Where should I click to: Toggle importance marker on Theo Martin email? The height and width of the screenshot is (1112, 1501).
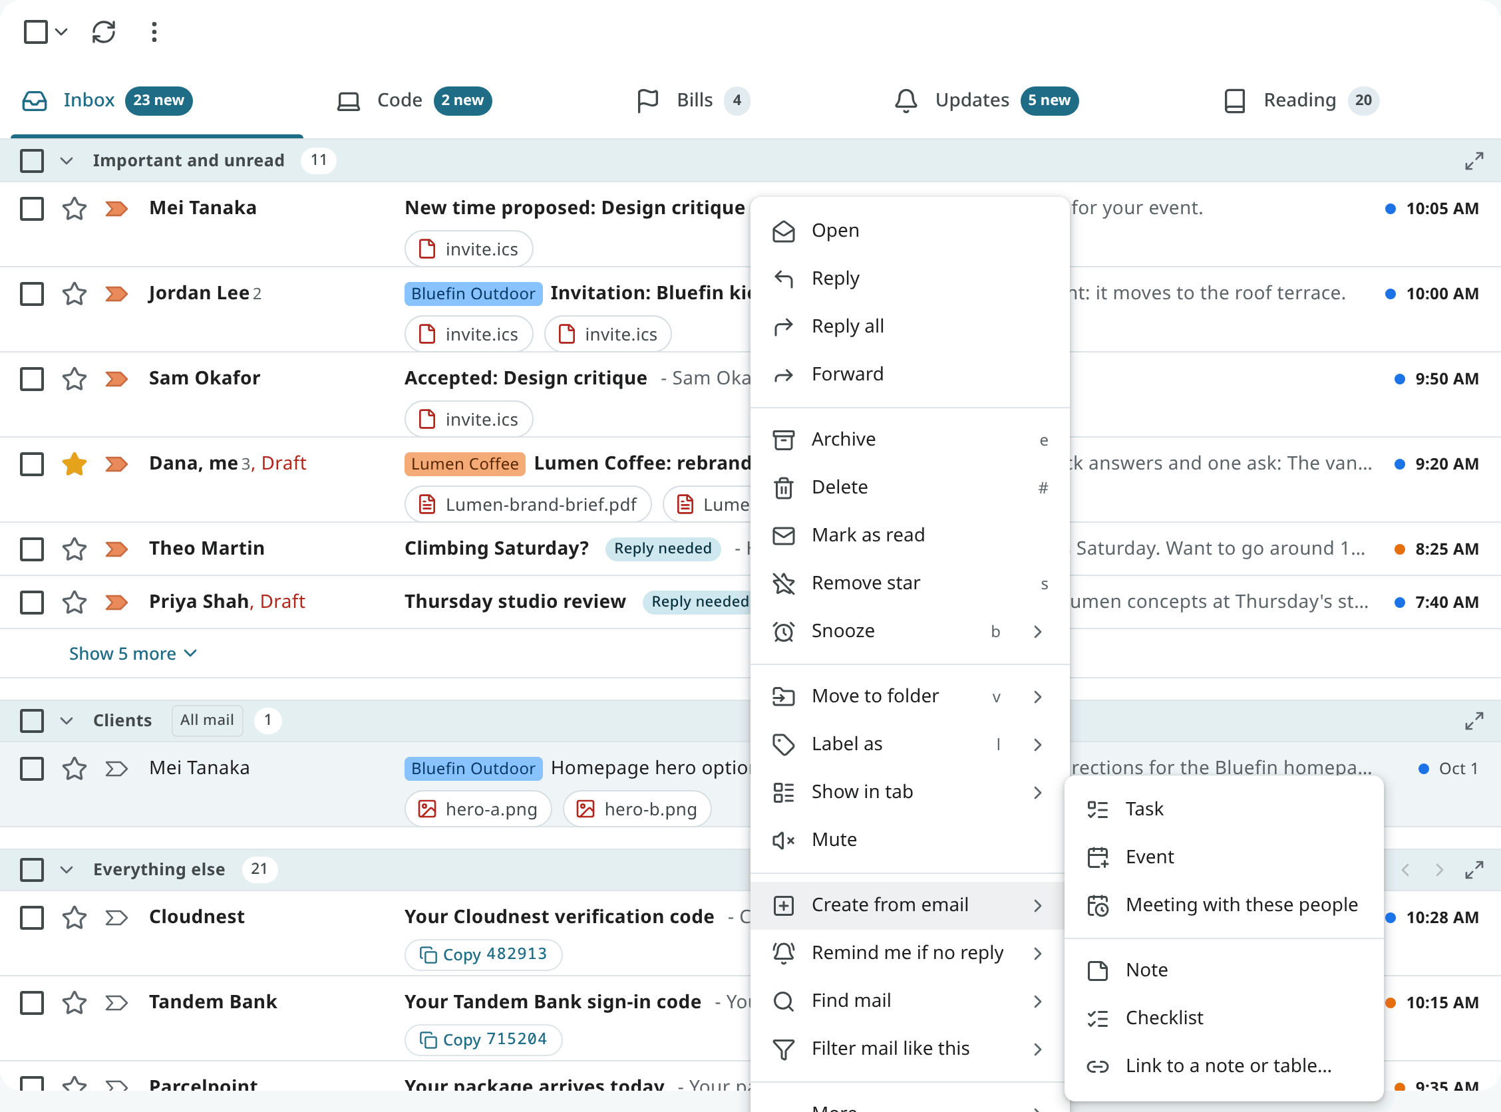click(x=116, y=549)
